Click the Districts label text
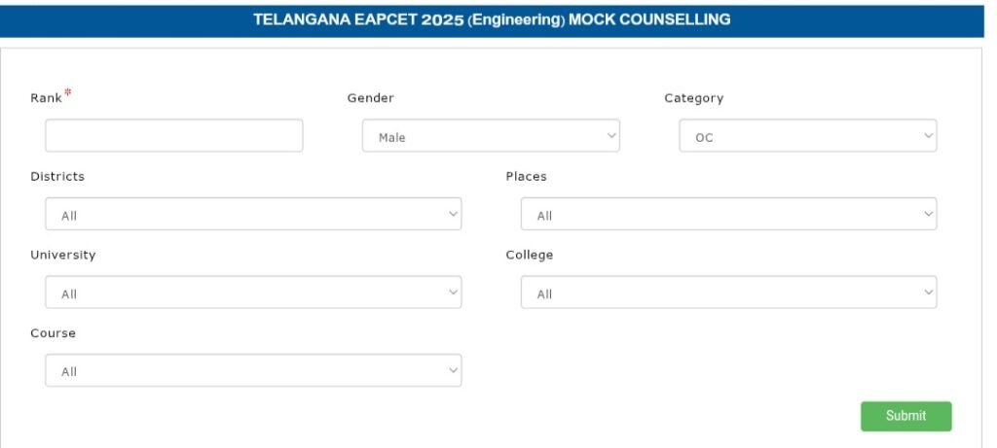The width and height of the screenshot is (997, 448). click(57, 177)
